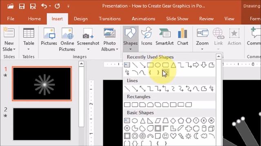The height and width of the screenshot is (146, 261).
Task: Select the L-Shape in Basic Shapes
Action: coord(173,128)
